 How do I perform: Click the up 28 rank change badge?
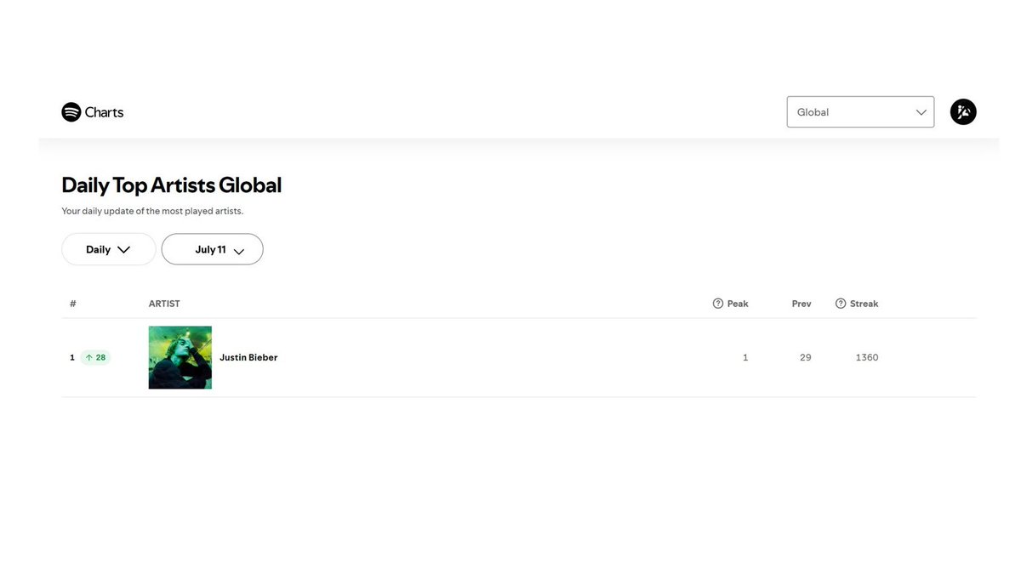[x=96, y=358]
